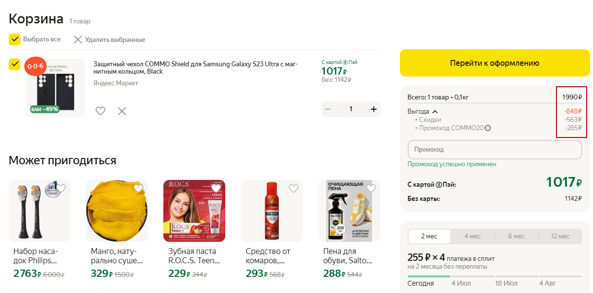Click the Промокод input field
593x293 pixels.
494,150
